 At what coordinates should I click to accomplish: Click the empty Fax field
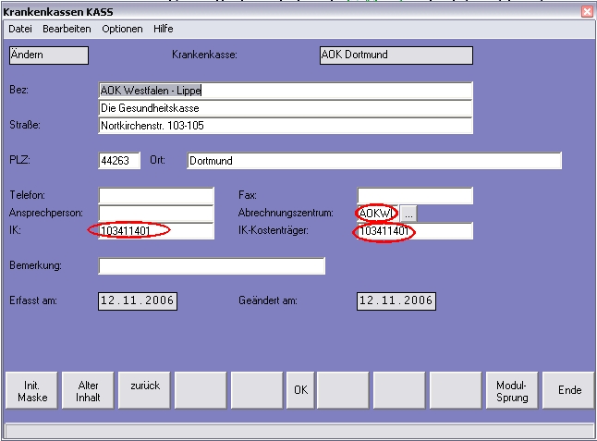click(x=415, y=195)
